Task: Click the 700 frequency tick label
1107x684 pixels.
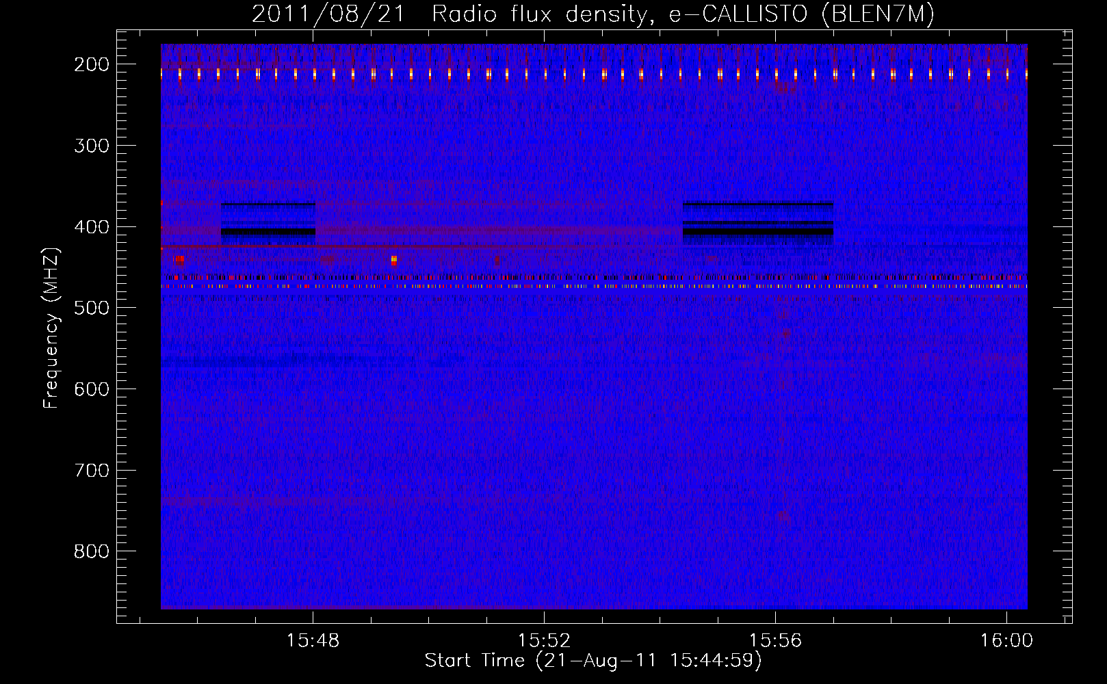Action: click(92, 471)
